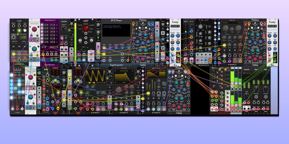289x144 pixels.
Task: Click the PES jack on Harmony II
Action: click(56, 54)
